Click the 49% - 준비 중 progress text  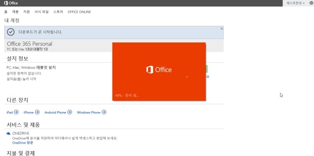pyautogui.click(x=127, y=96)
